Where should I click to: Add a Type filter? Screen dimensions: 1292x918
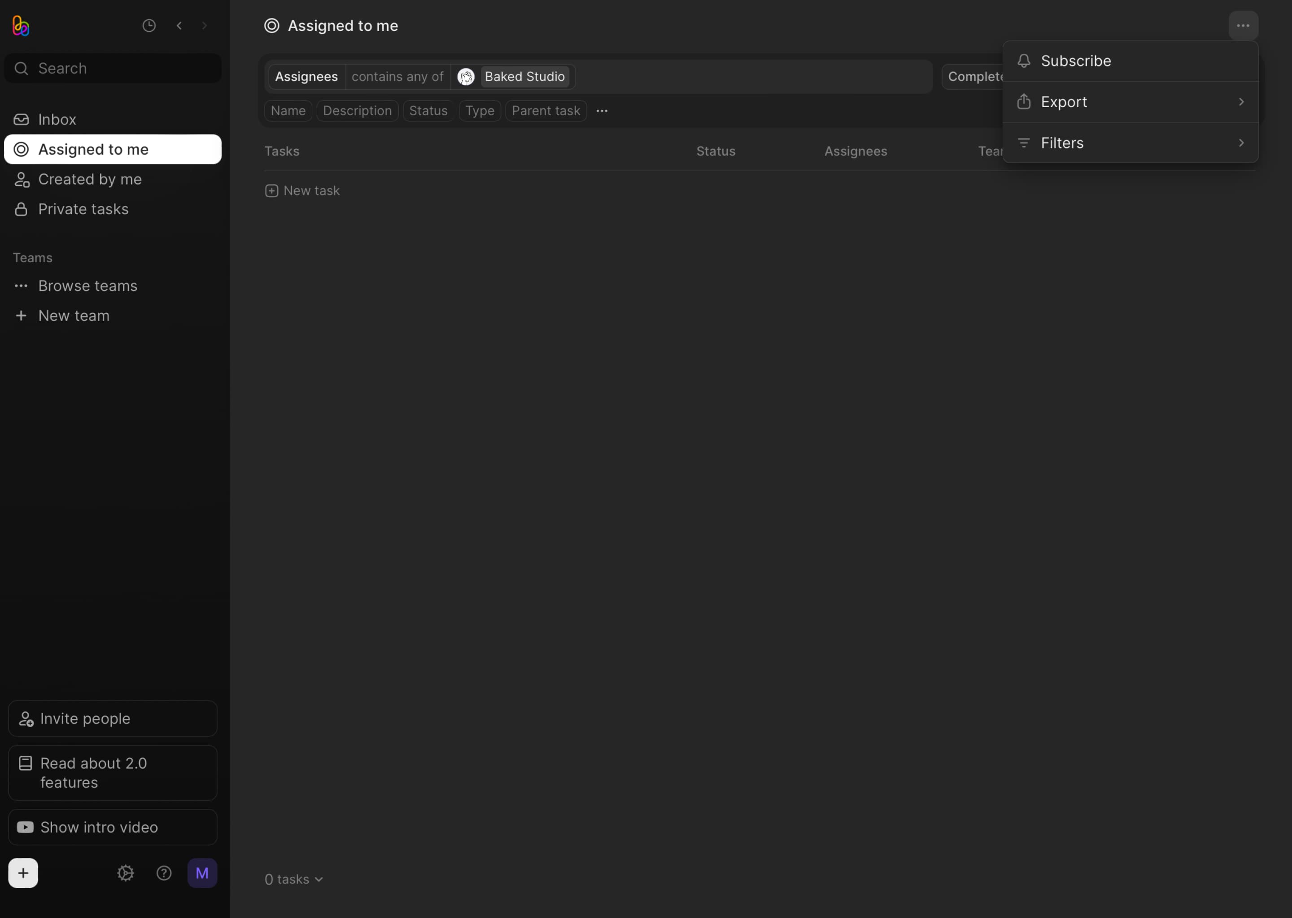pos(480,111)
